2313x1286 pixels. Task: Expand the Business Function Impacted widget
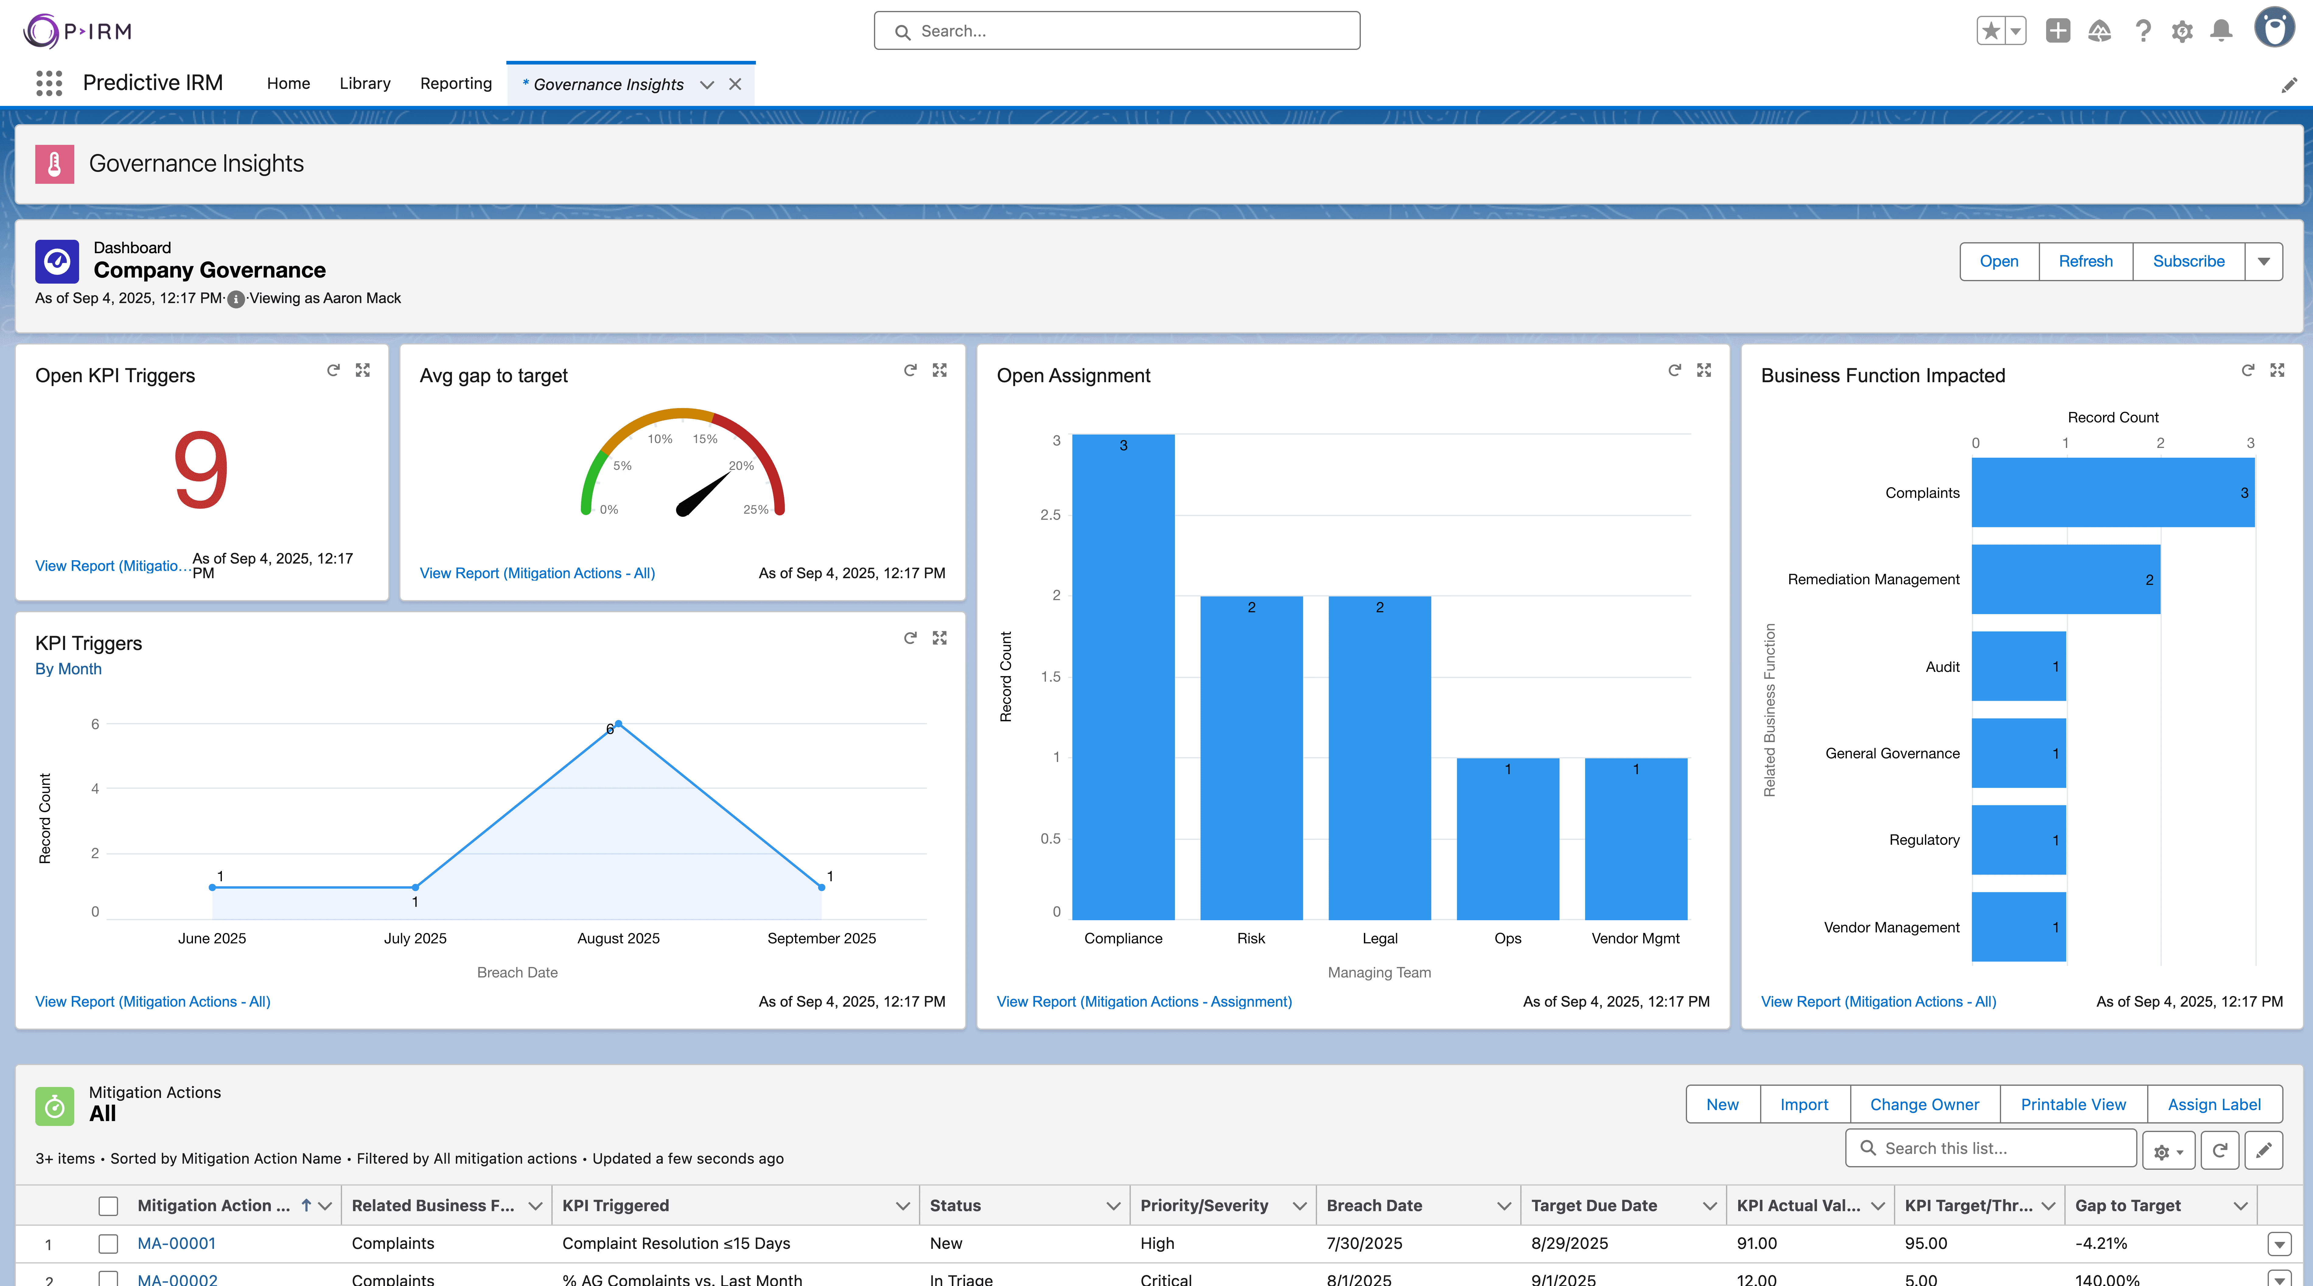point(2277,370)
